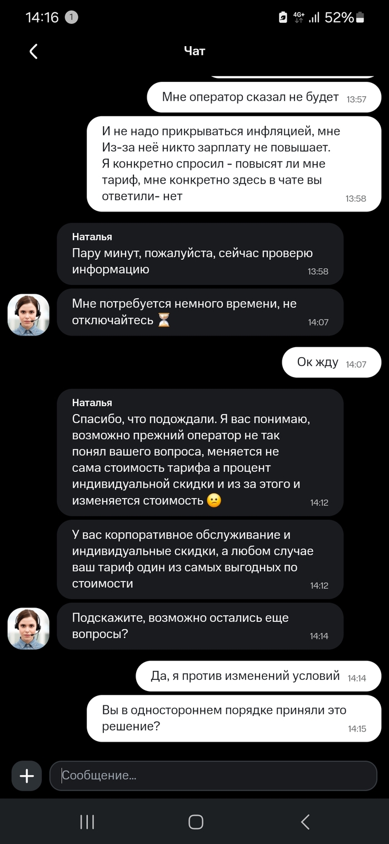Tap the battery saver icon in status bar
The image size is (389, 844).
(x=283, y=18)
